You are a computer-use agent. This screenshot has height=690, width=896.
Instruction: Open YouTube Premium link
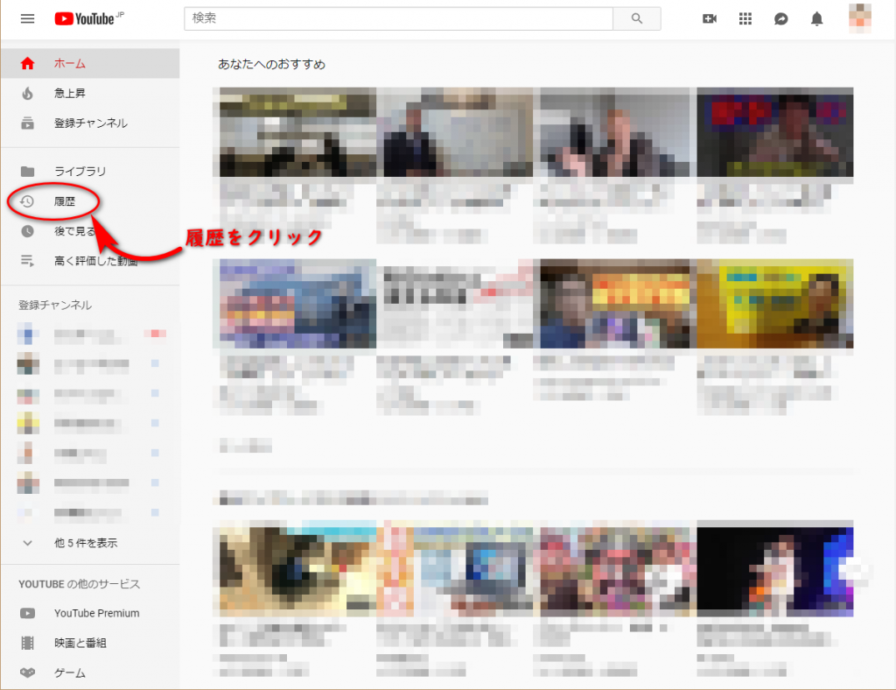pos(96,613)
